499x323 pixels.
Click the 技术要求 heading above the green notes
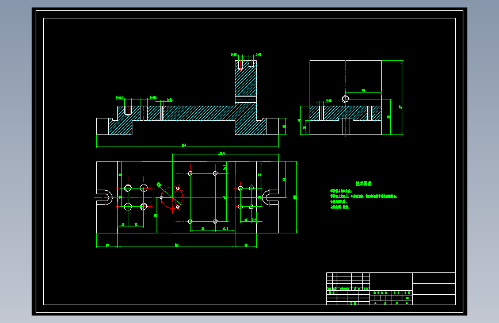pos(363,183)
